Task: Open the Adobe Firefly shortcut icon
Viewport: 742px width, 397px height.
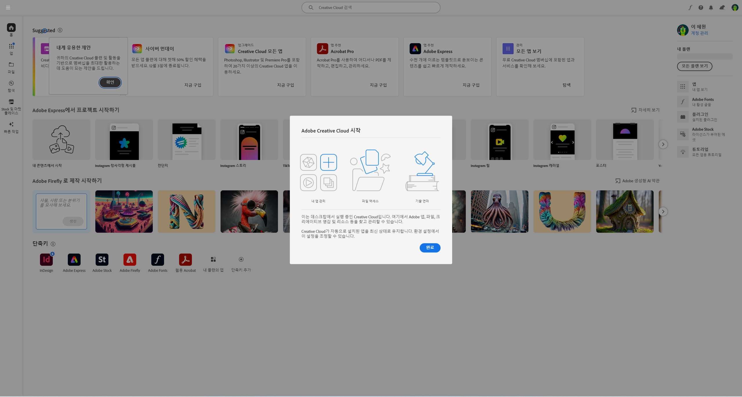Action: pyautogui.click(x=130, y=260)
